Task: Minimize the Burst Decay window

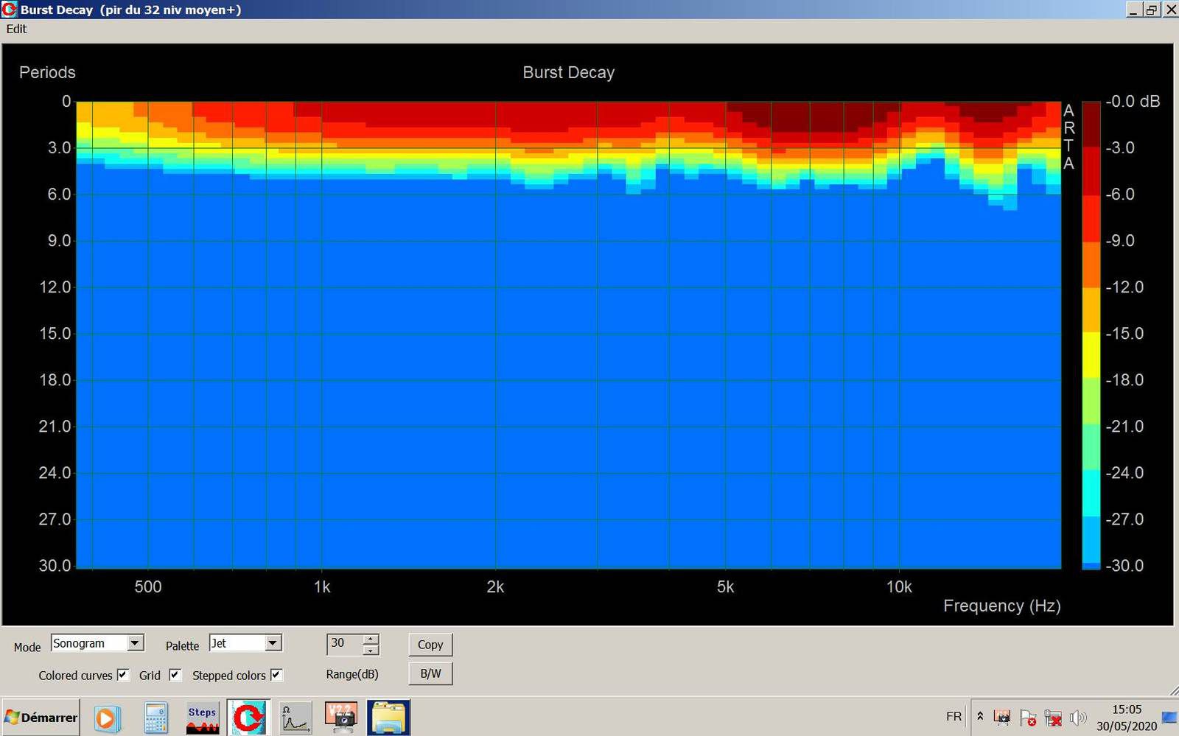Action: click(x=1134, y=10)
